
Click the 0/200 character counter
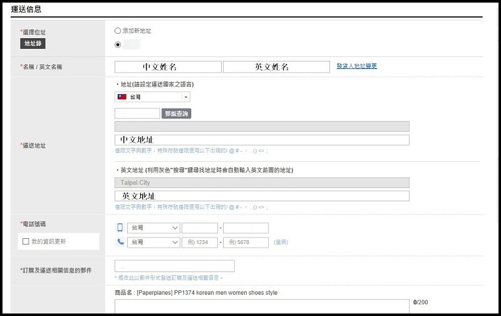420,302
